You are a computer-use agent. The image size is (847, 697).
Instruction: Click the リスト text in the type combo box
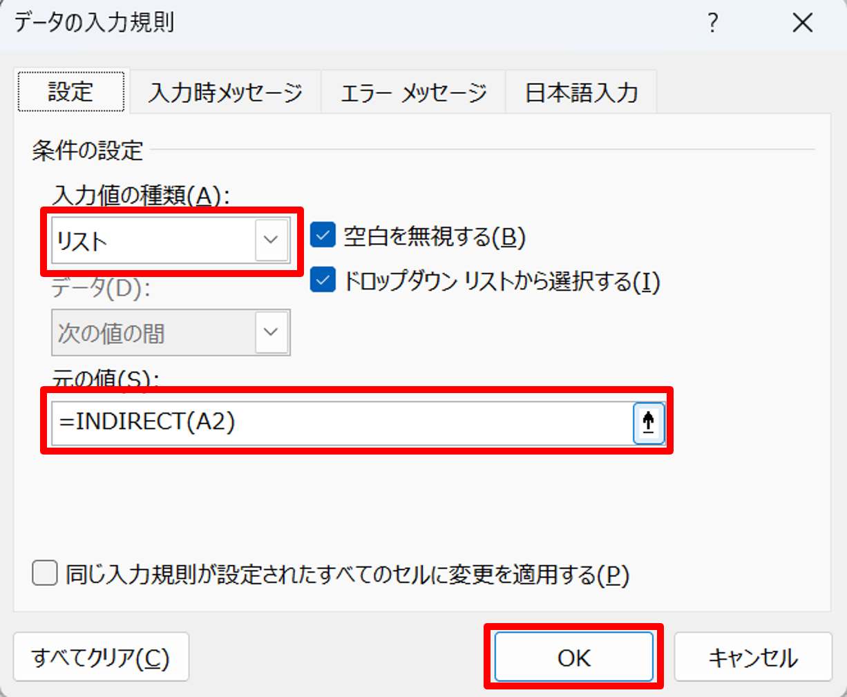pos(83,242)
